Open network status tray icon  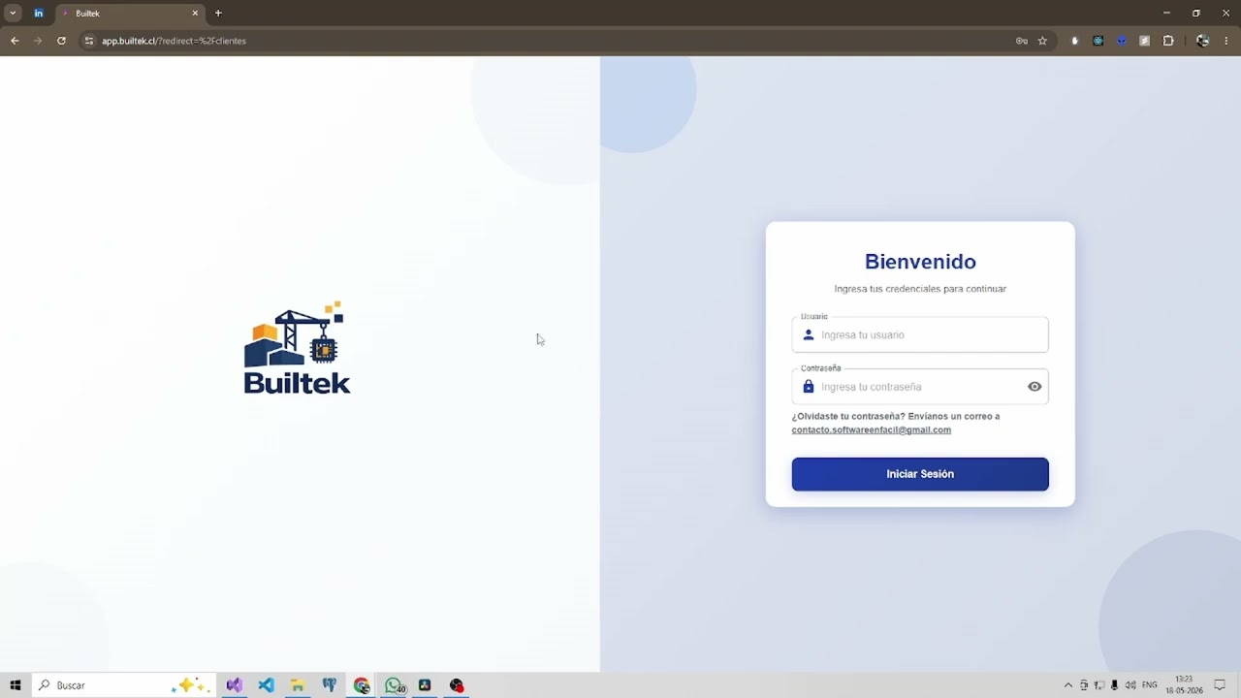pyautogui.click(x=1099, y=685)
